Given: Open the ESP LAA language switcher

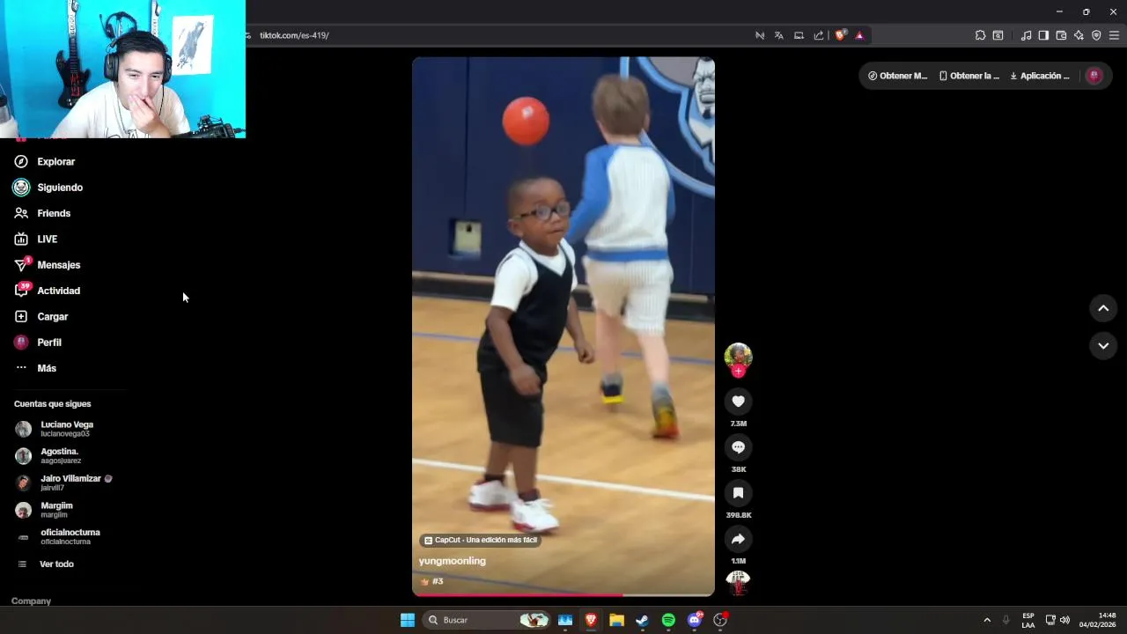Looking at the screenshot, I should click(1028, 620).
